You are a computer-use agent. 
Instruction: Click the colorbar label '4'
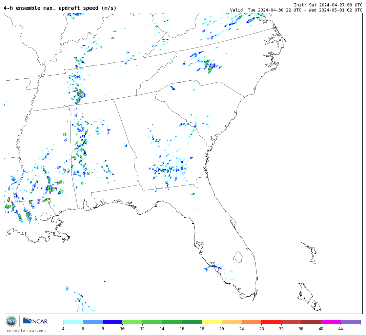pos(63,329)
